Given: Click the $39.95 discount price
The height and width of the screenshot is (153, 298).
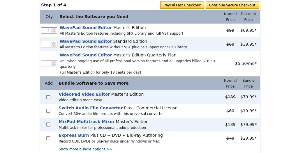Looking at the screenshot, I should point(248,44).
